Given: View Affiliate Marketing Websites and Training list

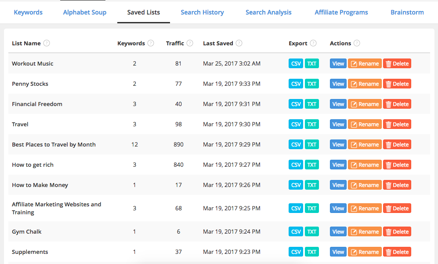Looking at the screenshot, I should [x=338, y=208].
